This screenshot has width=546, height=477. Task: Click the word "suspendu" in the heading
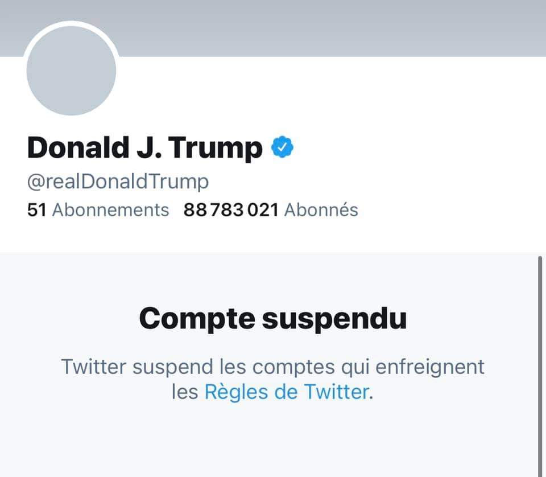tap(334, 319)
